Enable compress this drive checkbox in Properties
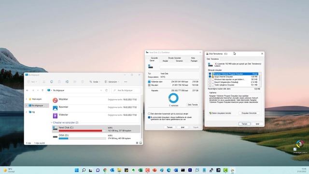This screenshot has height=174, width=309. click(149, 114)
